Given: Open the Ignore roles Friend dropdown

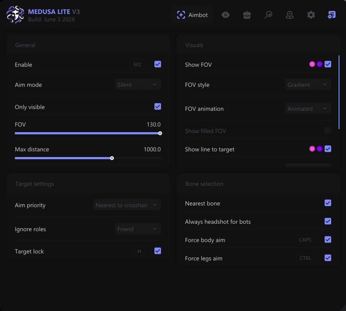Looking at the screenshot, I should [x=138, y=229].
